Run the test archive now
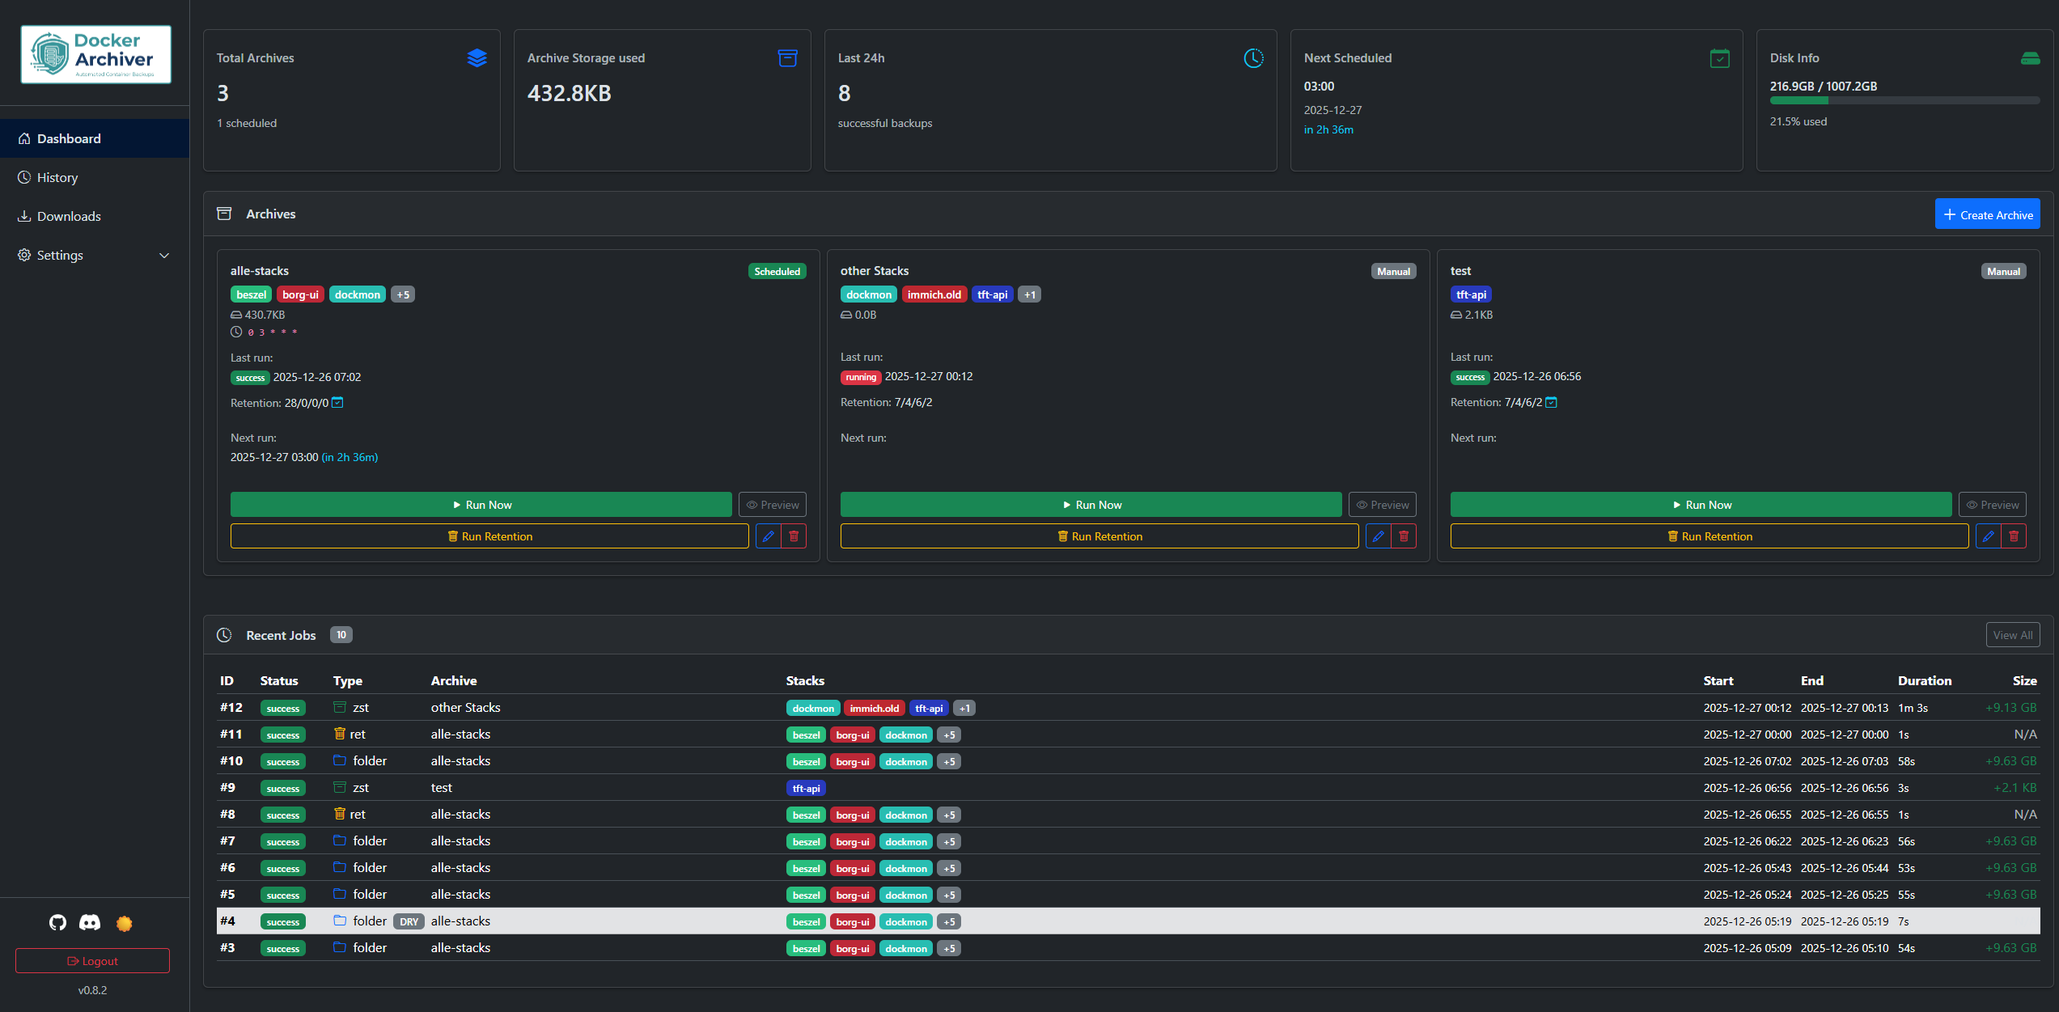 [x=1701, y=505]
